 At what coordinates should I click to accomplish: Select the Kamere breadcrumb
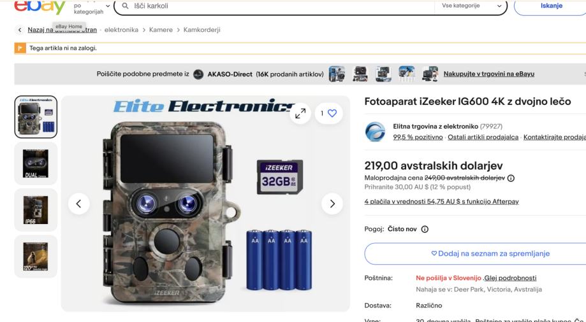tap(161, 30)
